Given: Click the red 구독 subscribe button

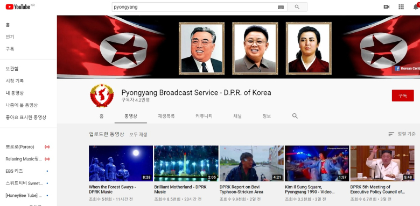Looking at the screenshot, I should point(403,95).
